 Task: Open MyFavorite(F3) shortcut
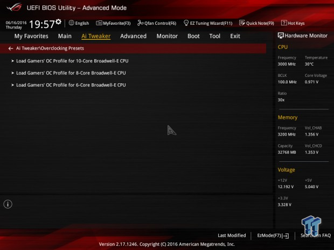coord(117,23)
